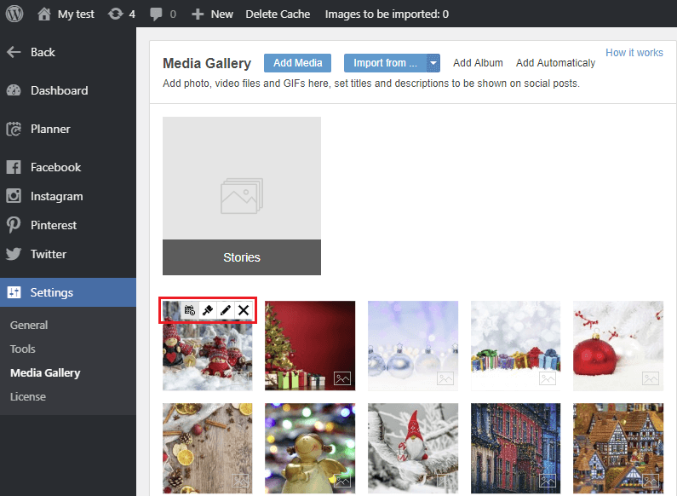Open the New content menu

point(212,14)
